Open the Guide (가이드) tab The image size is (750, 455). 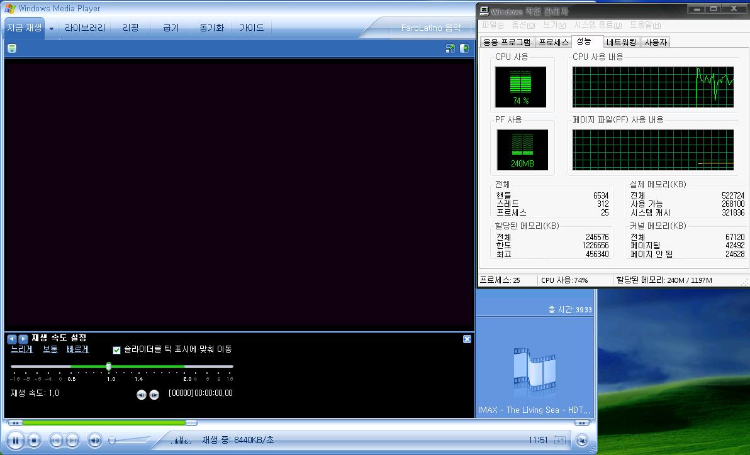click(x=252, y=28)
